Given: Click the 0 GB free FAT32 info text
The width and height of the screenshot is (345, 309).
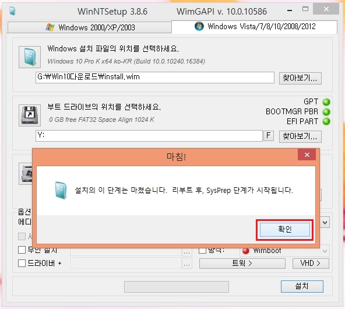Looking at the screenshot, I should 101,120.
